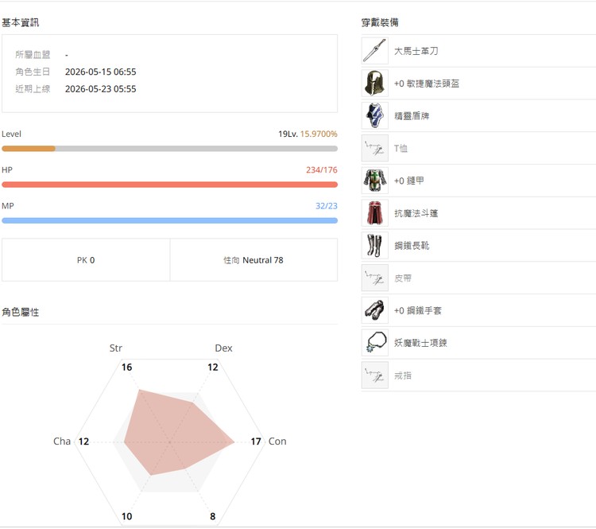Image resolution: width=596 pixels, height=529 pixels.
Task: Click the bottom-left stat value 10
Action: [126, 516]
